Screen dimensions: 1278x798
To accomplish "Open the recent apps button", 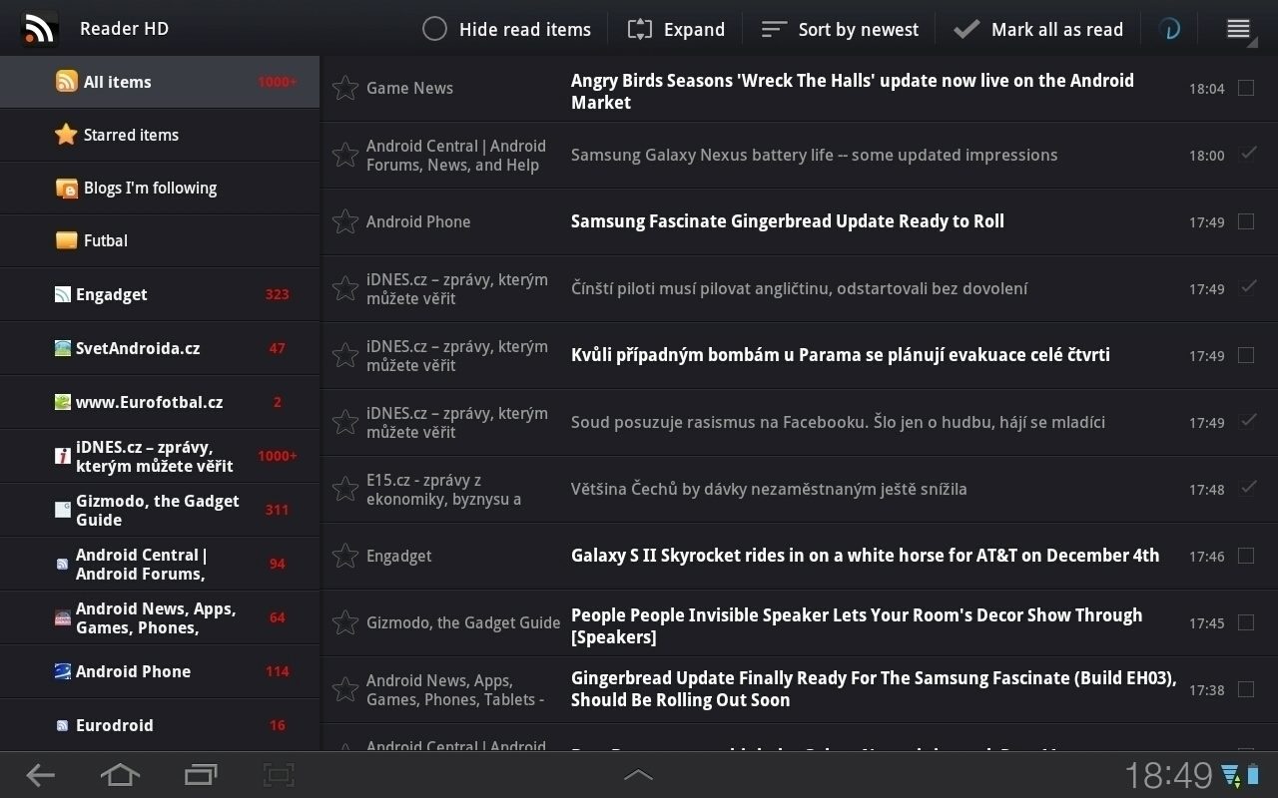I will pyautogui.click(x=201, y=774).
